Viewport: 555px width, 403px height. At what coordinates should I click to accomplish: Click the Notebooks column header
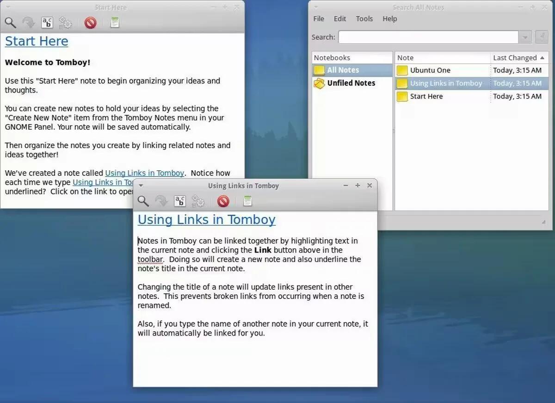pyautogui.click(x=352, y=58)
